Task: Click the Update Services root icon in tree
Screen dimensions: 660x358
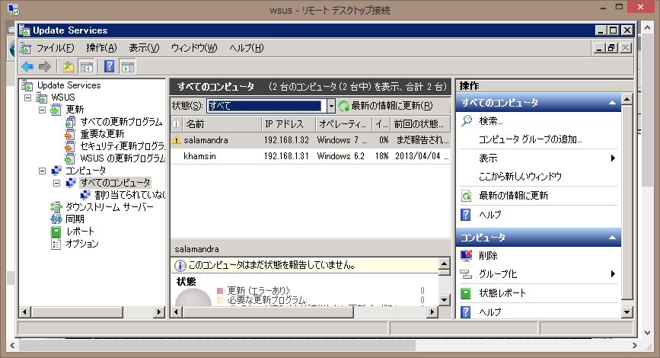Action: [x=27, y=85]
